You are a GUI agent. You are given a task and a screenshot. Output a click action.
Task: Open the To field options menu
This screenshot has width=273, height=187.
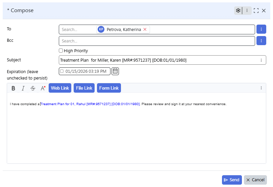coord(261,29)
